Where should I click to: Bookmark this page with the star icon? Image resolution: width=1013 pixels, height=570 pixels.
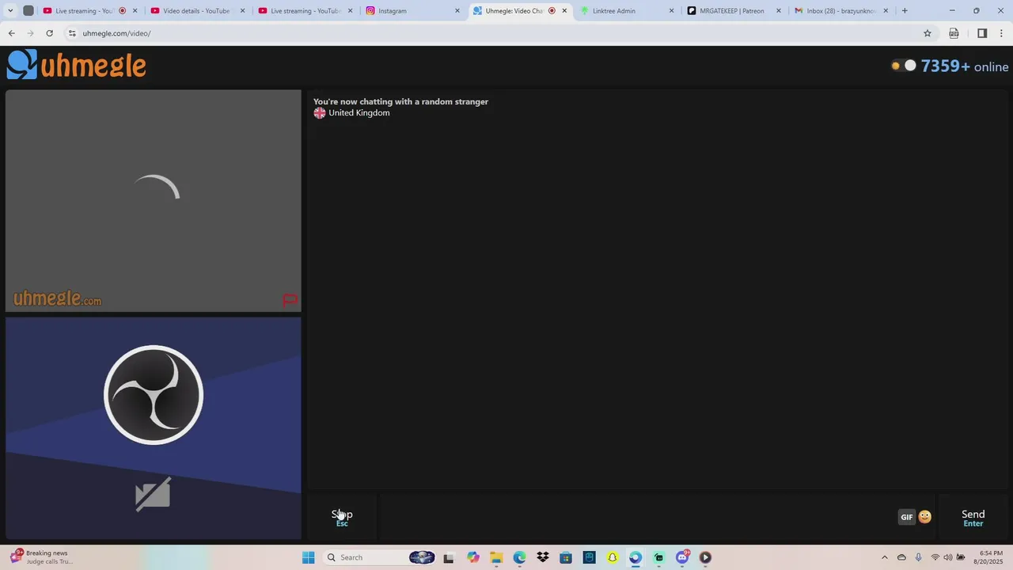tap(928, 33)
